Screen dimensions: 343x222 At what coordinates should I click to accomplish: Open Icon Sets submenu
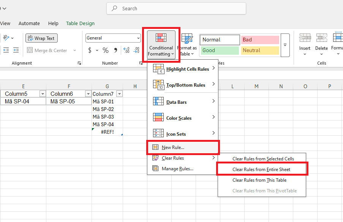[x=183, y=134]
